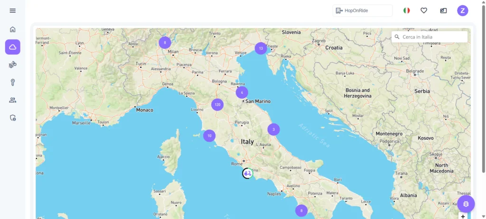Click the magnifier icon in map search
Viewport: 486px width, 219px height.
click(397, 37)
